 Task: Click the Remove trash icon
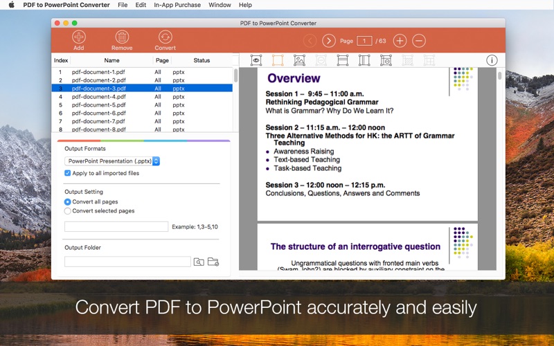click(122, 37)
